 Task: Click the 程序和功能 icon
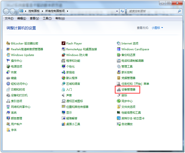[x=63, y=61]
